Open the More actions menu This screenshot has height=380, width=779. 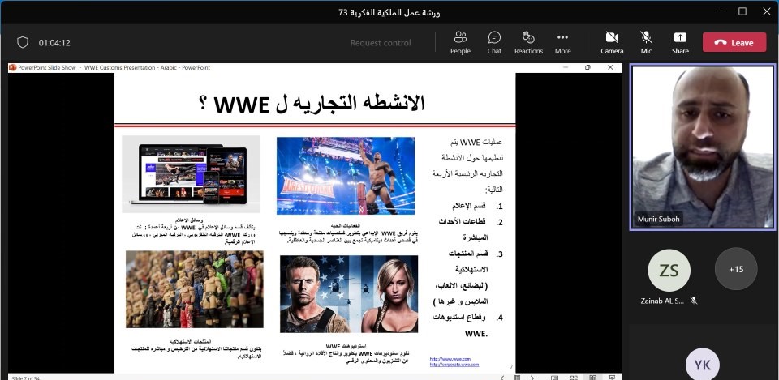[562, 43]
